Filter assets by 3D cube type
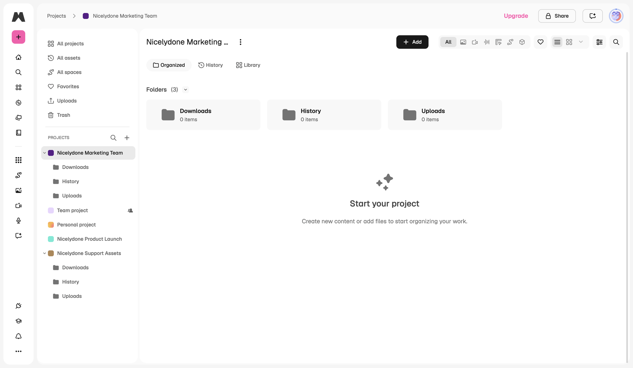The image size is (633, 368). 522,42
